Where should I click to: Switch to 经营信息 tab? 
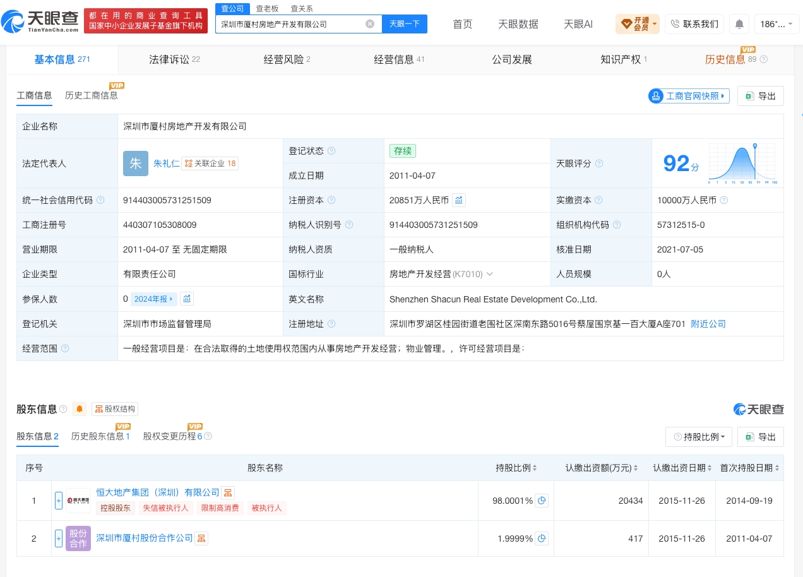point(399,59)
